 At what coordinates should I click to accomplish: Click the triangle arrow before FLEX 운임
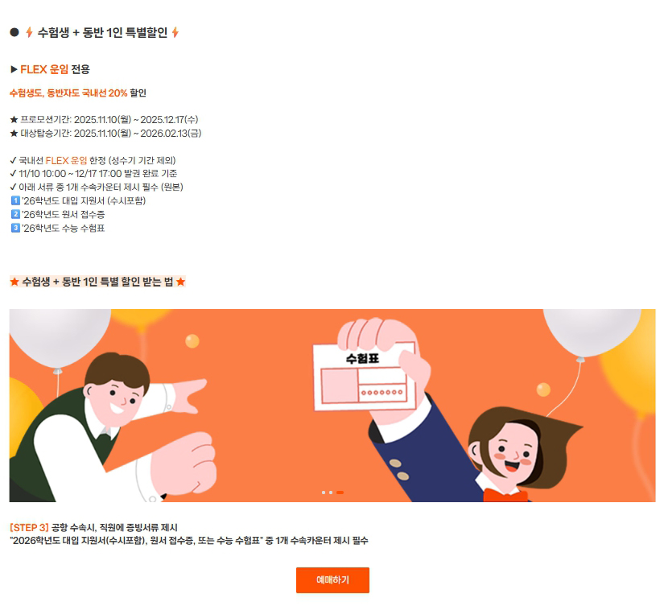[x=14, y=69]
